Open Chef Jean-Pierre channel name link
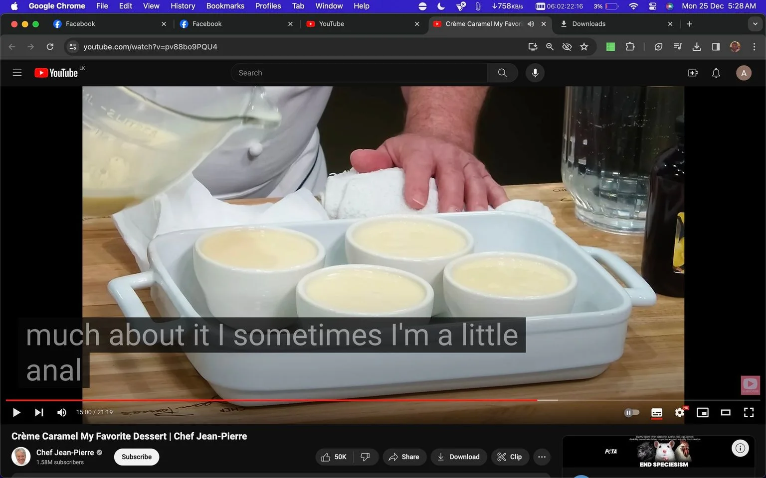 pyautogui.click(x=65, y=452)
